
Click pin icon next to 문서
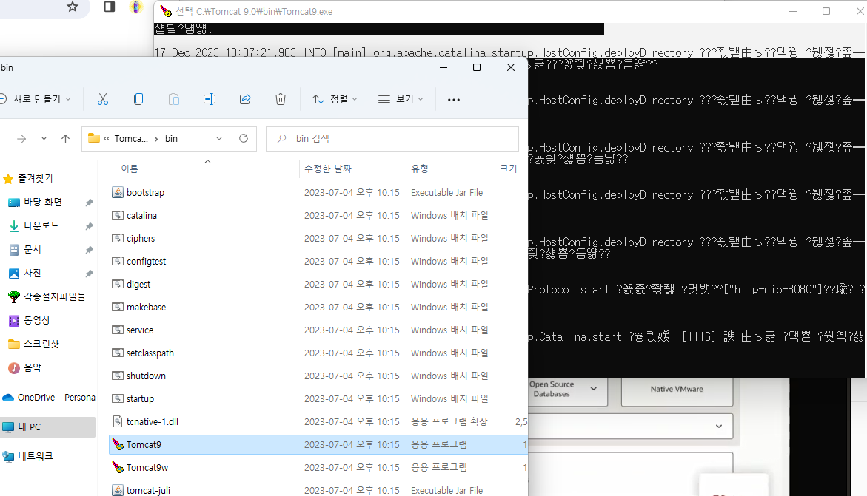click(x=89, y=250)
